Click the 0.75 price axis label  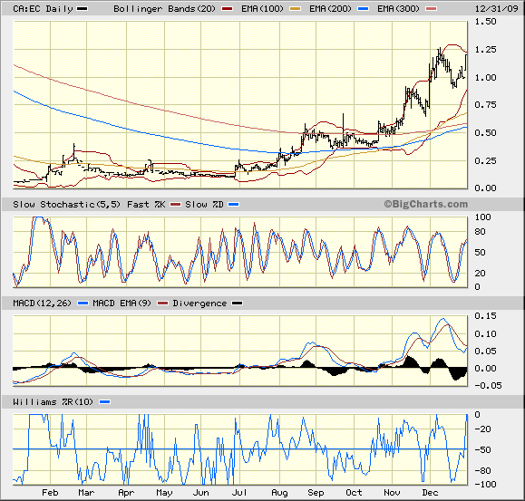pyautogui.click(x=485, y=105)
